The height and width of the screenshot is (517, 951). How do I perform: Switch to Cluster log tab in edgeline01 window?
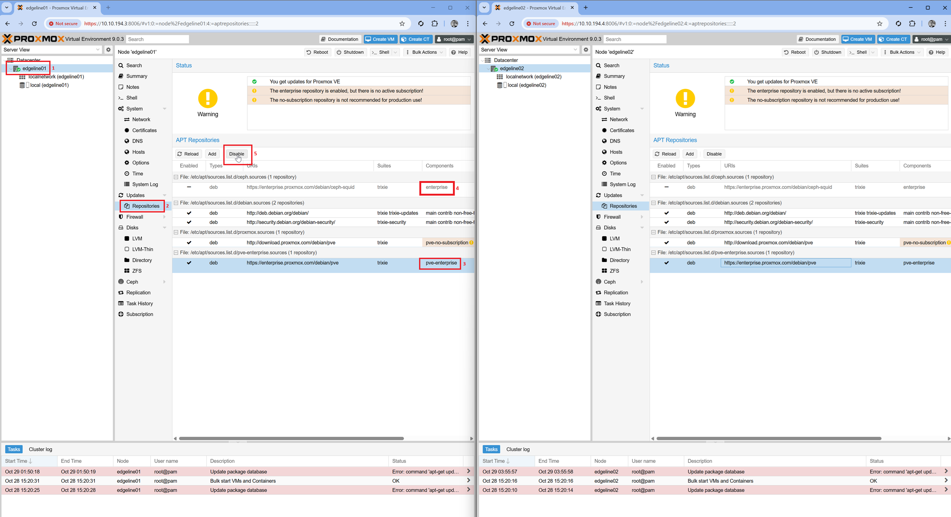pos(41,449)
